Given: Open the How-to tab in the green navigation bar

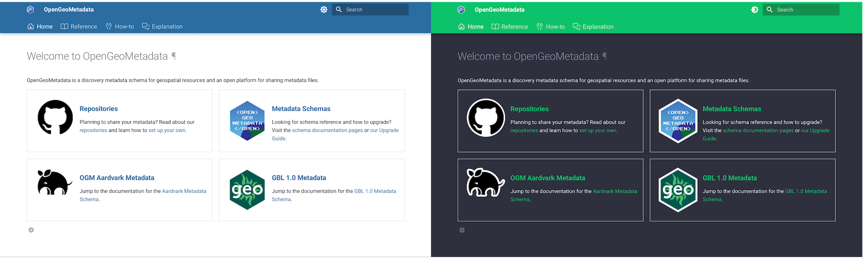Looking at the screenshot, I should tap(551, 27).
